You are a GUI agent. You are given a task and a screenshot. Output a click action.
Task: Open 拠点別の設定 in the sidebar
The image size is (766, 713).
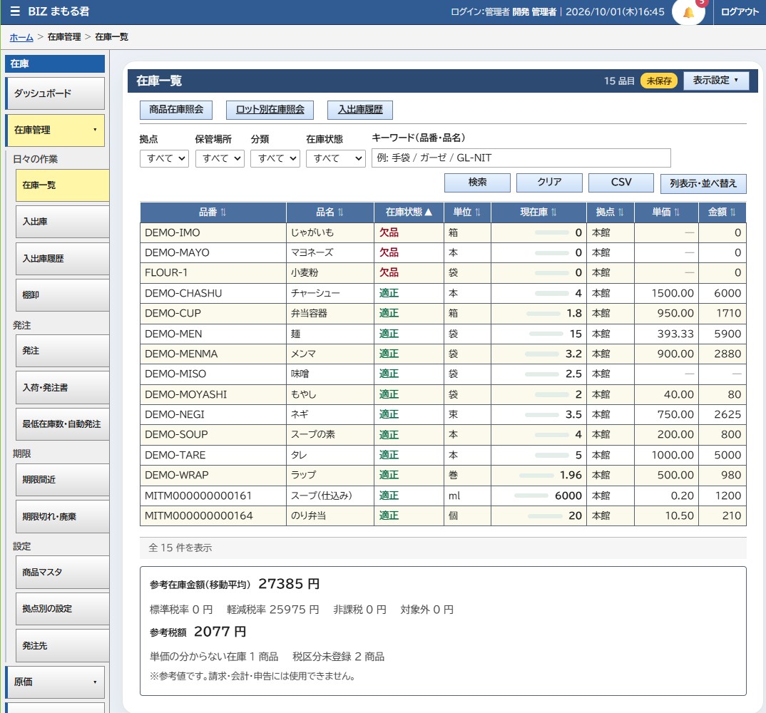62,609
